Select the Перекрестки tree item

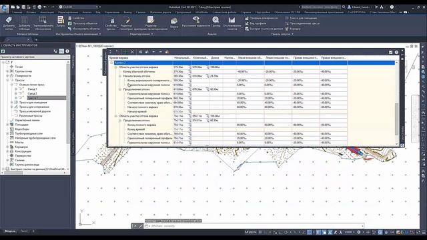(x=23, y=156)
